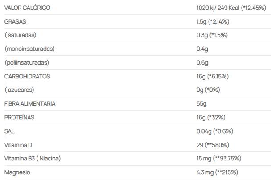Click the PROTEÍNAS label
The width and height of the screenshot is (271, 180).
[x=19, y=118]
